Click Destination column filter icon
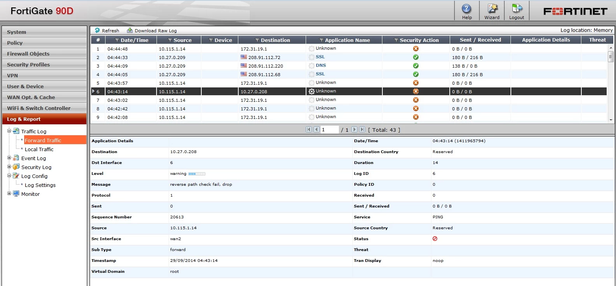 (x=257, y=40)
